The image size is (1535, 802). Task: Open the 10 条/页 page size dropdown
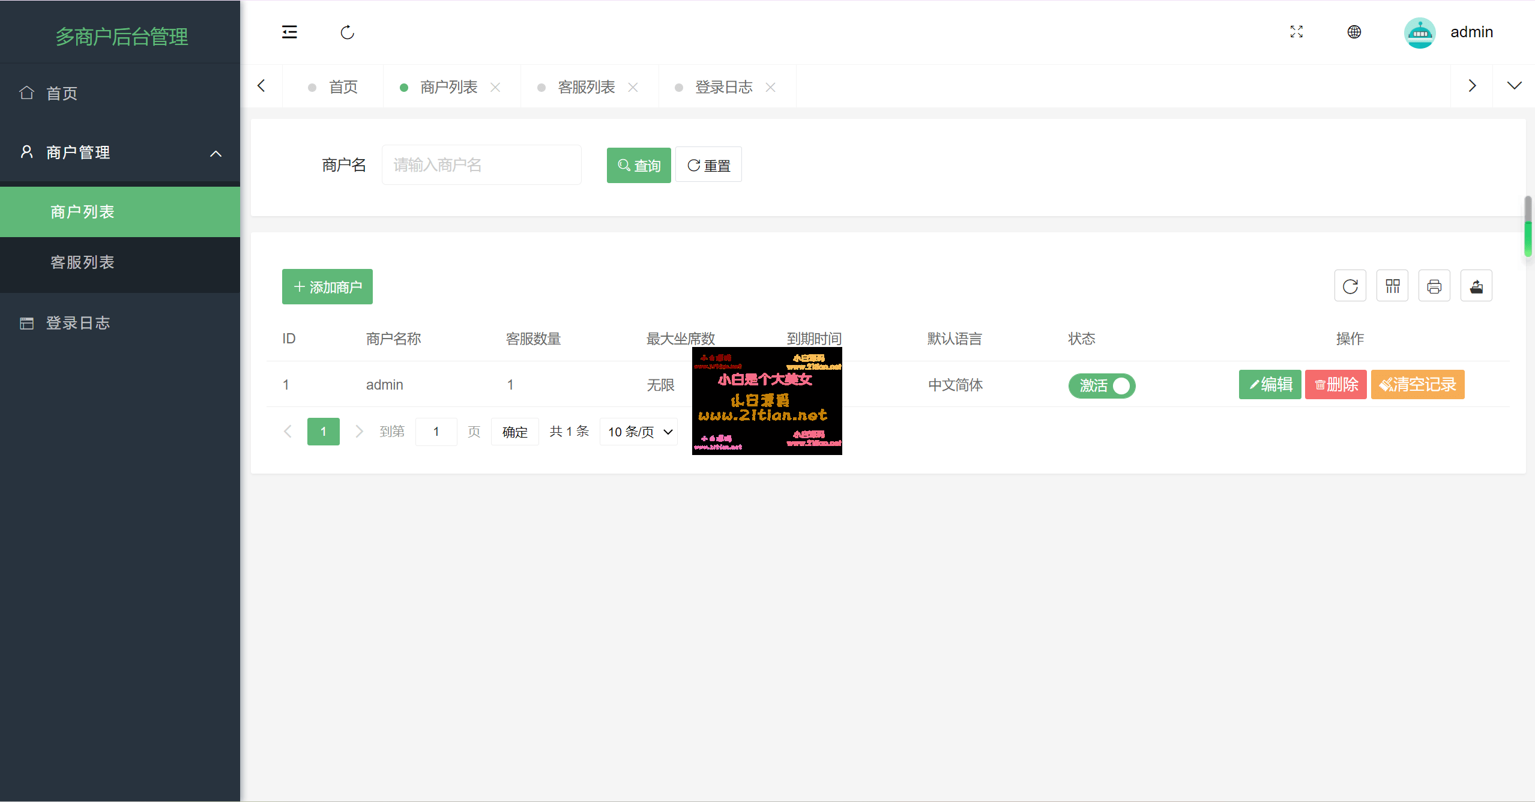coord(639,432)
